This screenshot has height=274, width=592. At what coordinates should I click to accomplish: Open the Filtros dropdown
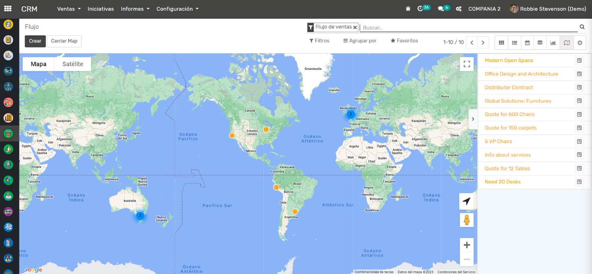[319, 41]
